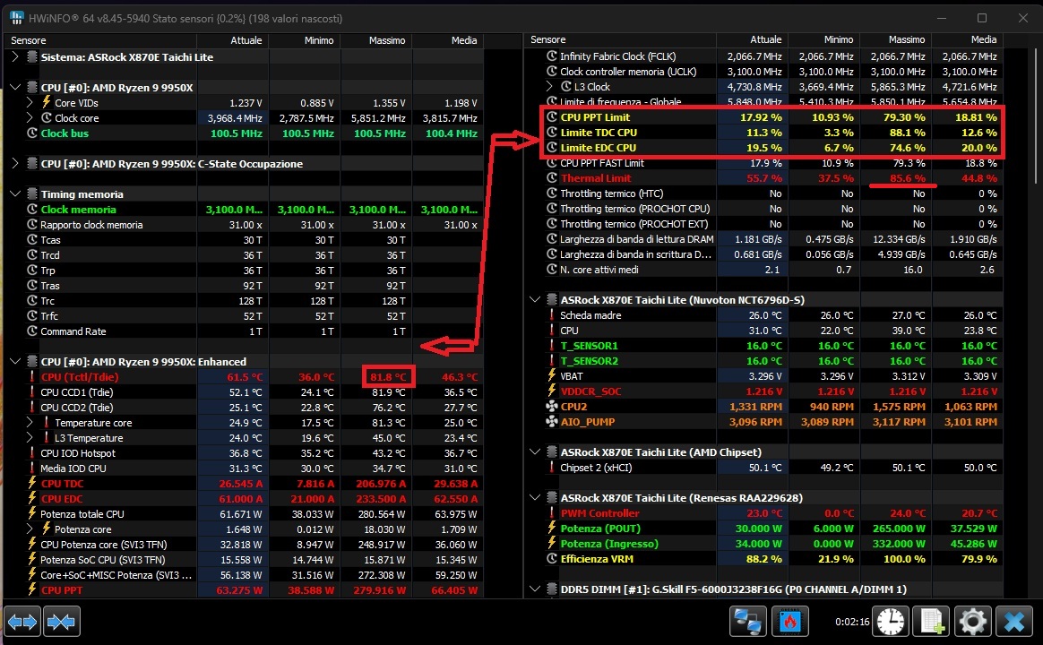
Task: Collapse the ASRock AMD Chipset section
Action: pyautogui.click(x=535, y=452)
